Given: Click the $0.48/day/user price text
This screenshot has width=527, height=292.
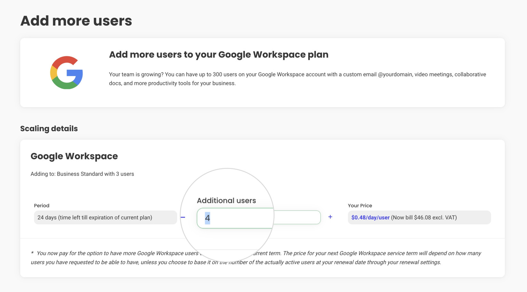Looking at the screenshot, I should pos(370,217).
